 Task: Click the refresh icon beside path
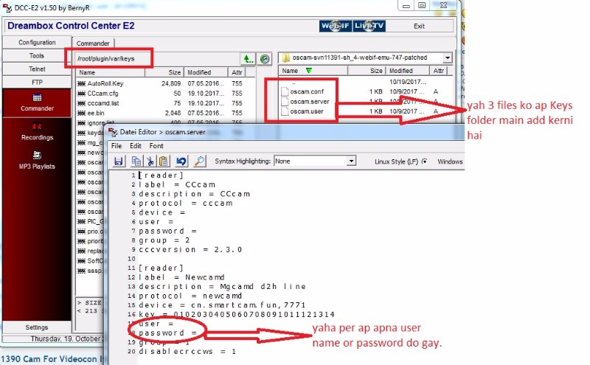pos(265,58)
